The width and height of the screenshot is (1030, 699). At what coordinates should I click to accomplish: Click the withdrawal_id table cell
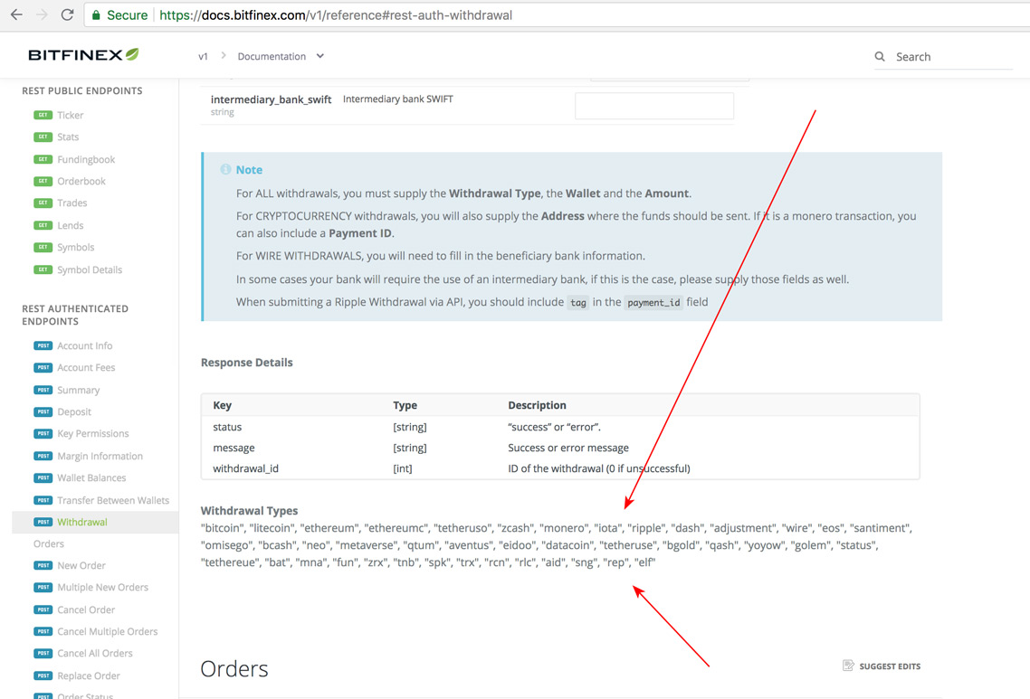click(245, 468)
